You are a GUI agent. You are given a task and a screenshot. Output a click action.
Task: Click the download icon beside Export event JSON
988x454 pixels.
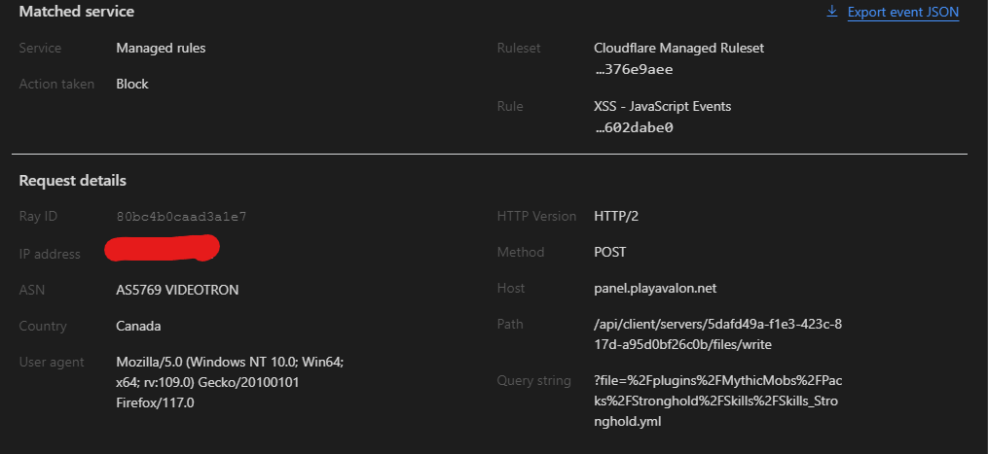[x=832, y=13]
